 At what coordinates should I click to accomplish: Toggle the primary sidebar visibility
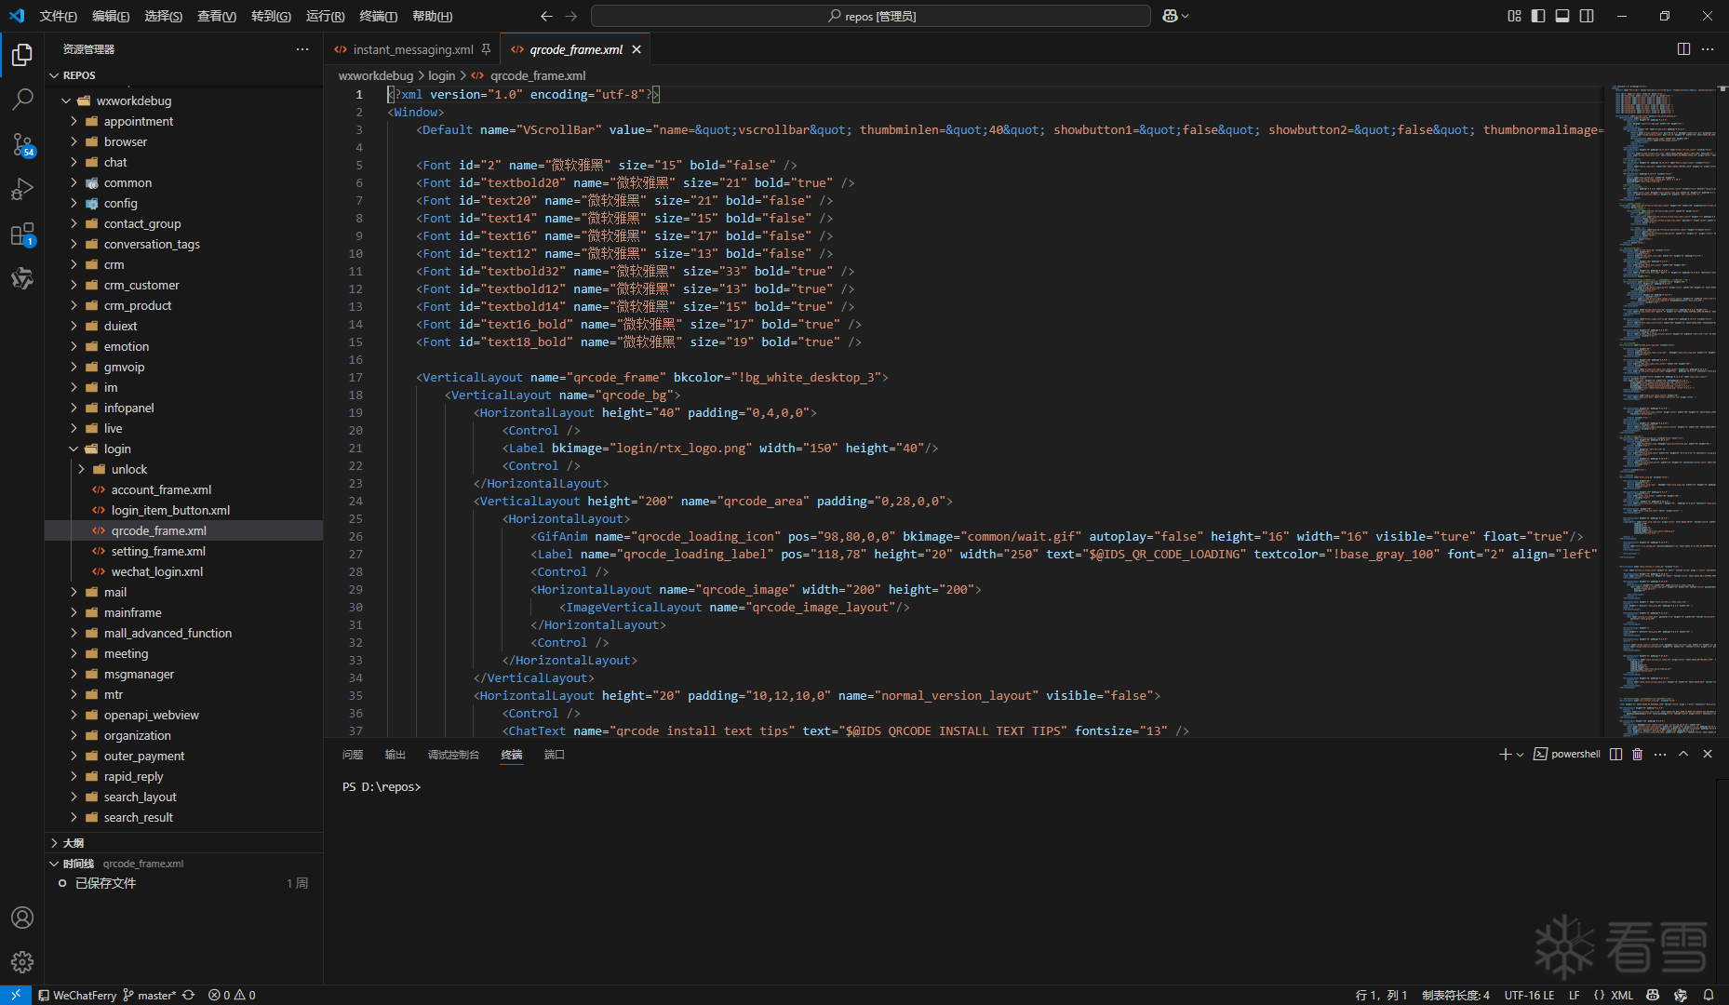pyautogui.click(x=1538, y=16)
